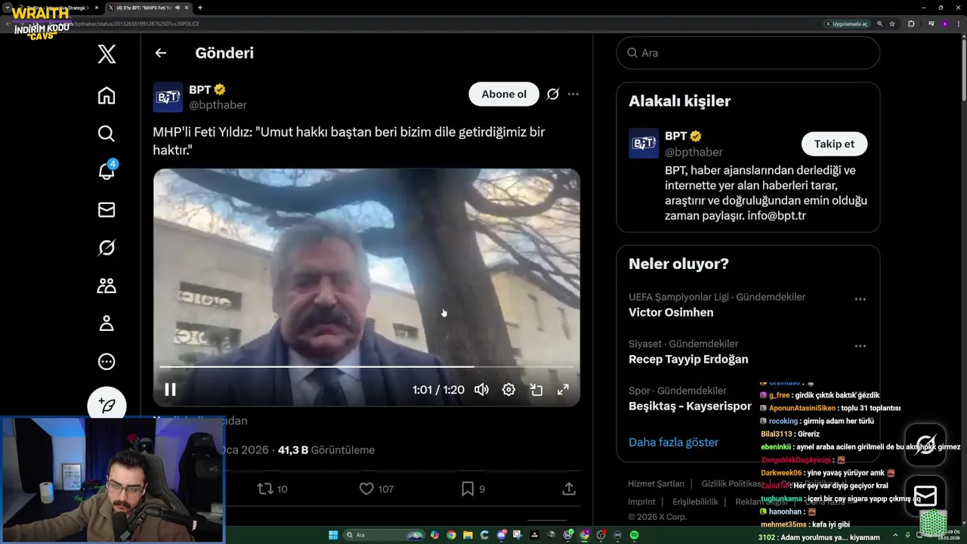The width and height of the screenshot is (967, 544).
Task: Mute the video with speaker icon
Action: 481,390
